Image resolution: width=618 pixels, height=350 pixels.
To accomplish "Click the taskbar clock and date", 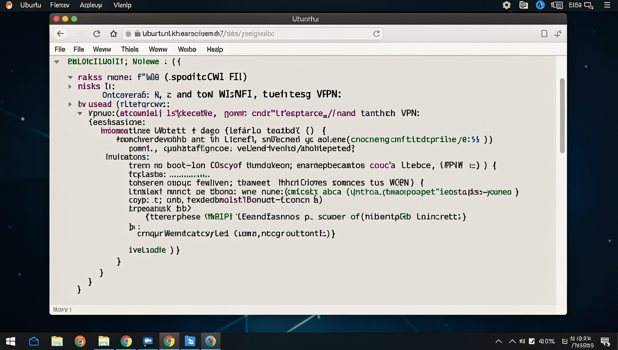I will 582,342.
